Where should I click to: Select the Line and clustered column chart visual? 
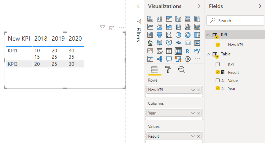coord(188,27)
